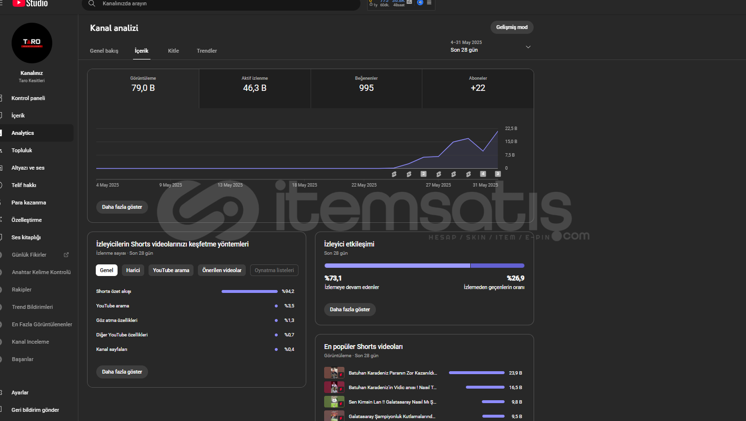Switch to the Genel bakış tab

point(104,51)
